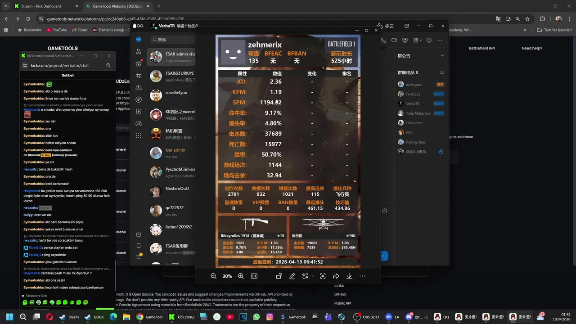Expand the translate options arrow
This screenshot has height=324, width=576.
tap(312, 276)
